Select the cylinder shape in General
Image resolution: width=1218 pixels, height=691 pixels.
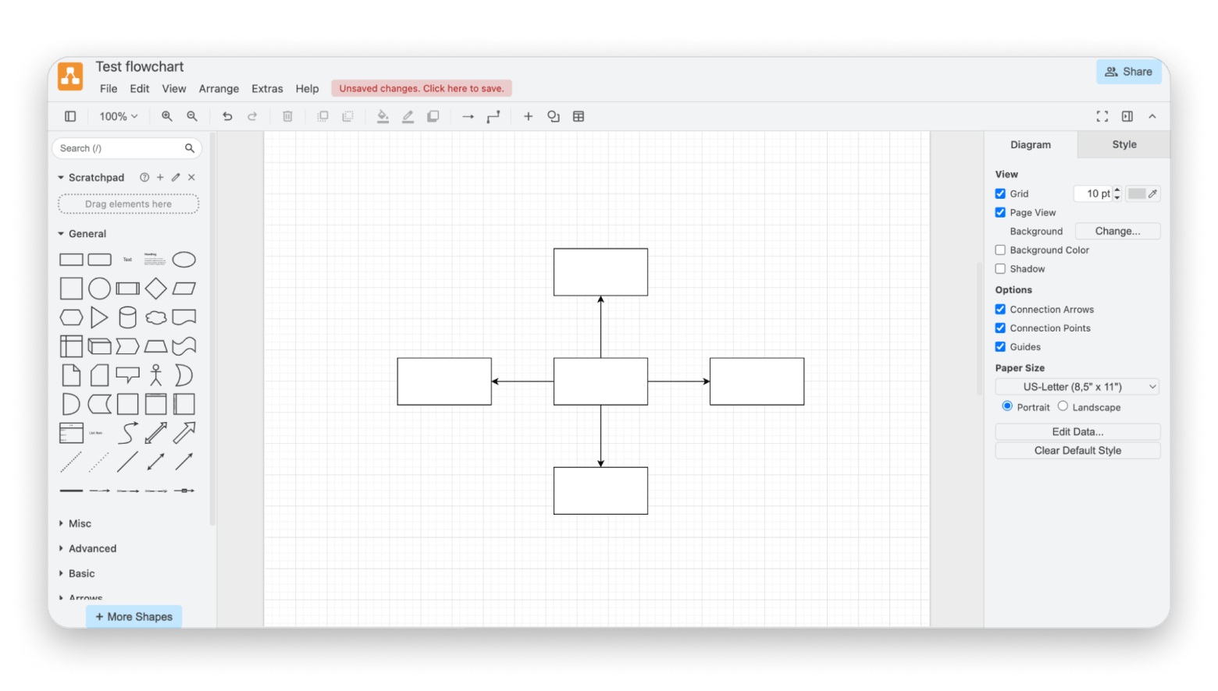[127, 317]
